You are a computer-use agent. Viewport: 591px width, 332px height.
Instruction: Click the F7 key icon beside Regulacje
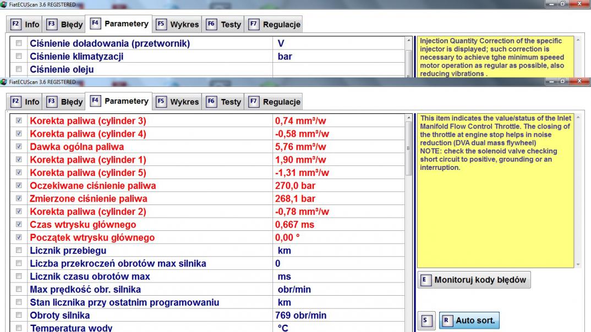254,102
